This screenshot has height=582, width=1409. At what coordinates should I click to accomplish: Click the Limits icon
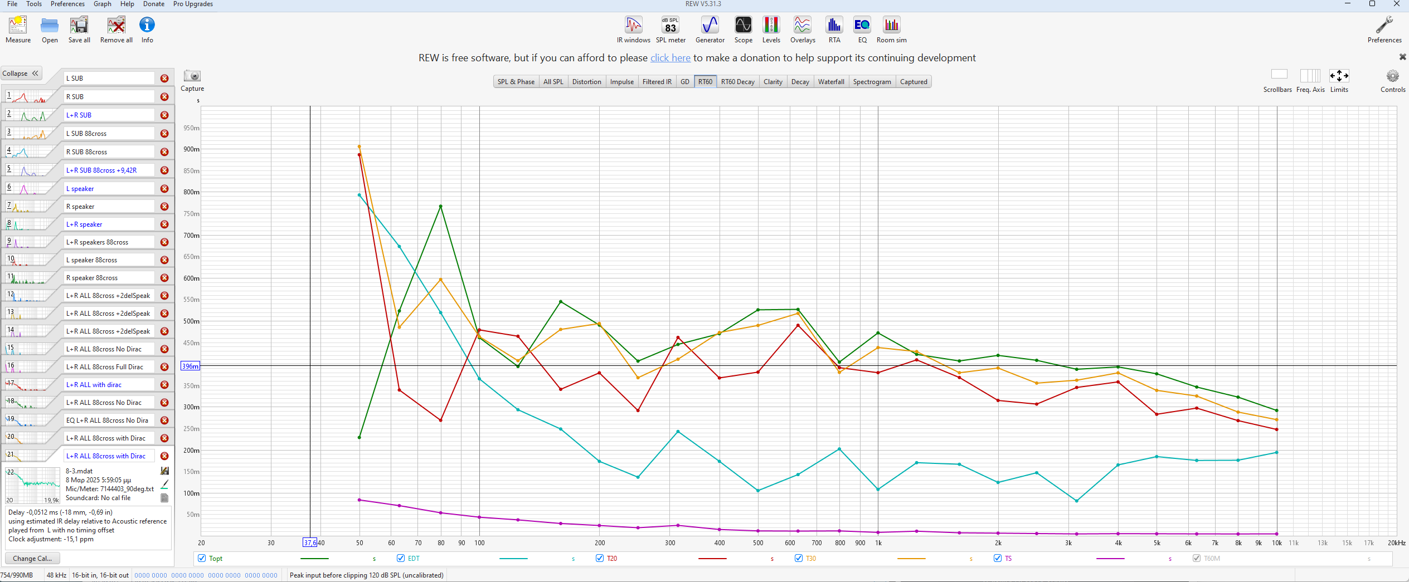click(x=1339, y=76)
